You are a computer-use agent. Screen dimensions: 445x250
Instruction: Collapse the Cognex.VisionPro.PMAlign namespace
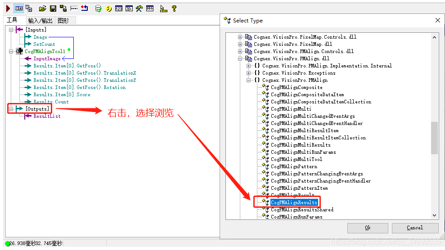[249, 80]
